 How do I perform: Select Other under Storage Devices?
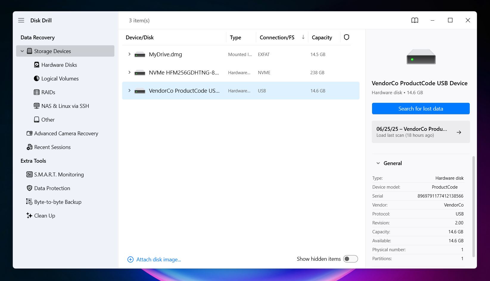[x=48, y=120]
